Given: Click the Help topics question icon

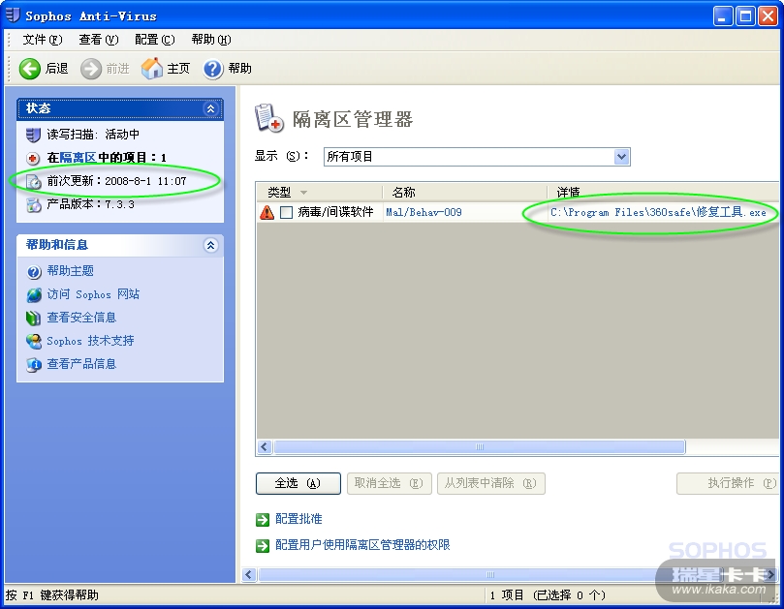Looking at the screenshot, I should tap(34, 272).
